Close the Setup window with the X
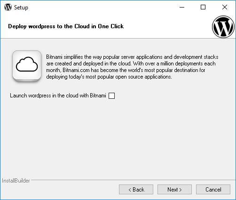The width and height of the screenshot is (236, 200). 225,7
